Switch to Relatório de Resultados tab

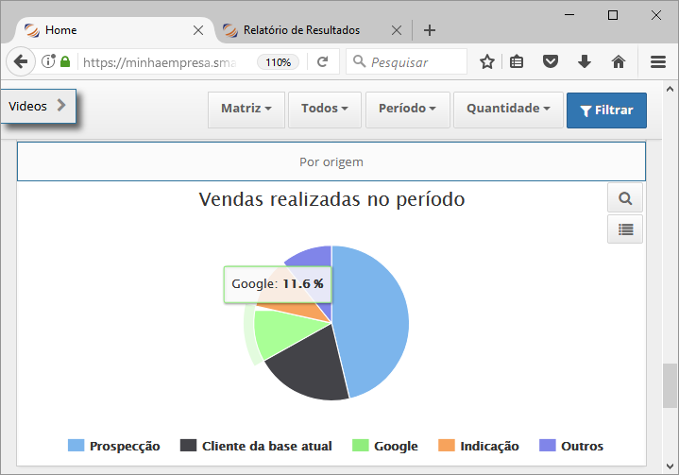coord(312,30)
